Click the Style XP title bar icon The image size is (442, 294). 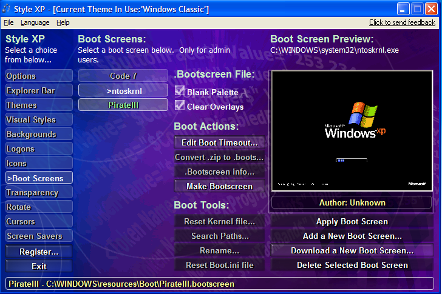(6, 9)
